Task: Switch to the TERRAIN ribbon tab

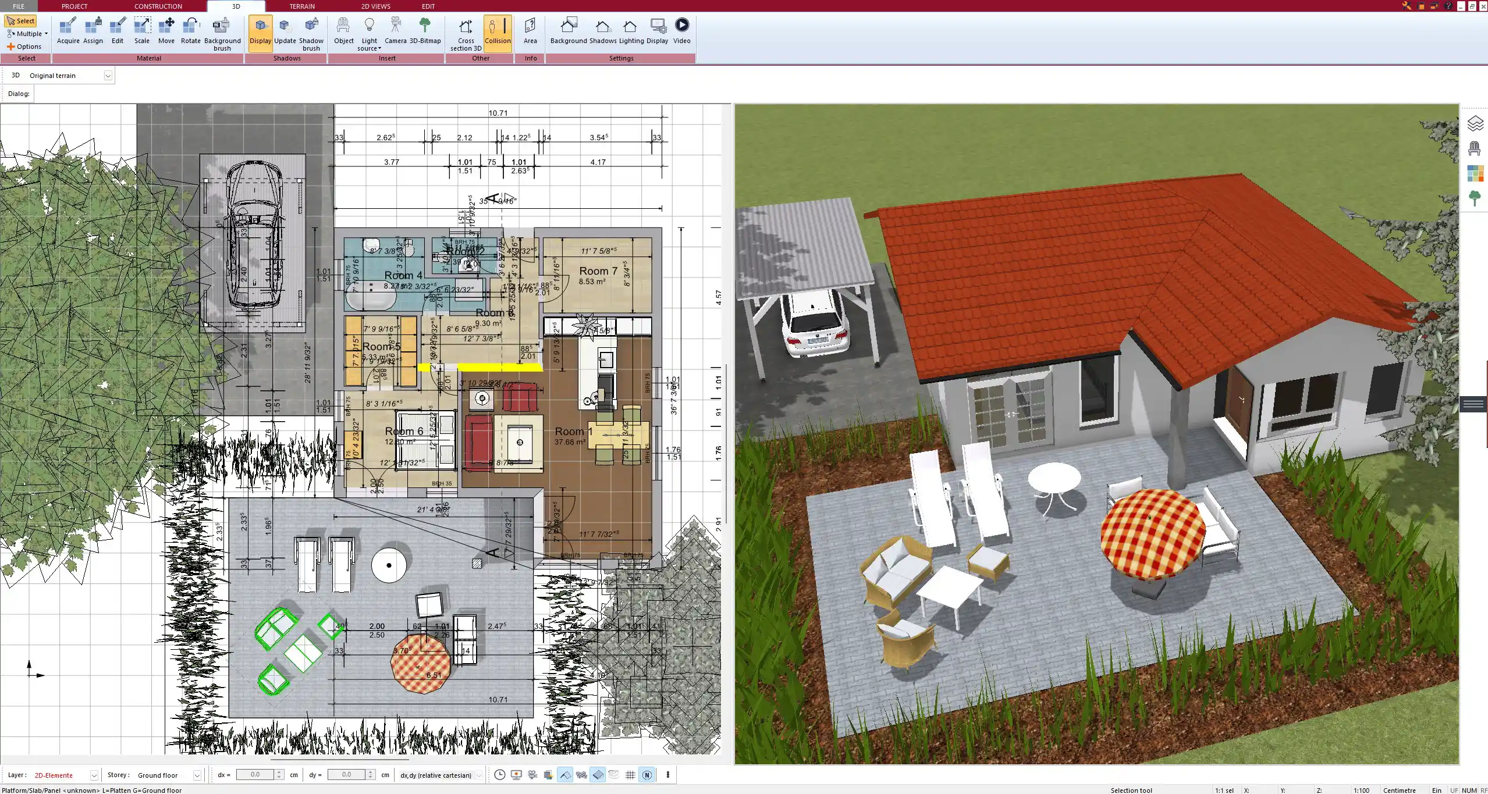Action: pos(301,6)
